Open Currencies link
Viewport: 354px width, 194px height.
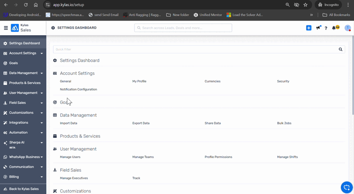pos(212,81)
